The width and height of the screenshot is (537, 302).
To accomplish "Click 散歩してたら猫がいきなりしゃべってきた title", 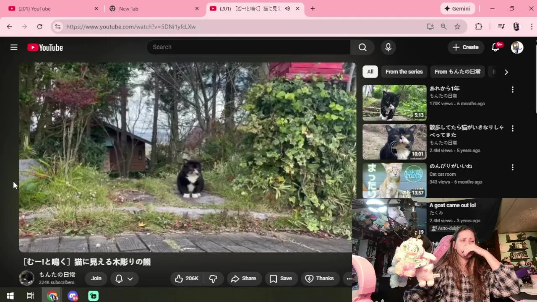I will click(x=467, y=131).
